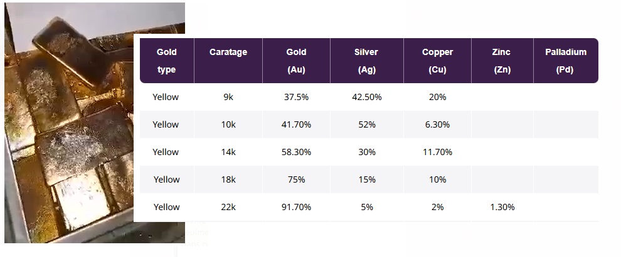Click the 10k caratage cell
Screen dimensions: 621x257
coord(228,124)
